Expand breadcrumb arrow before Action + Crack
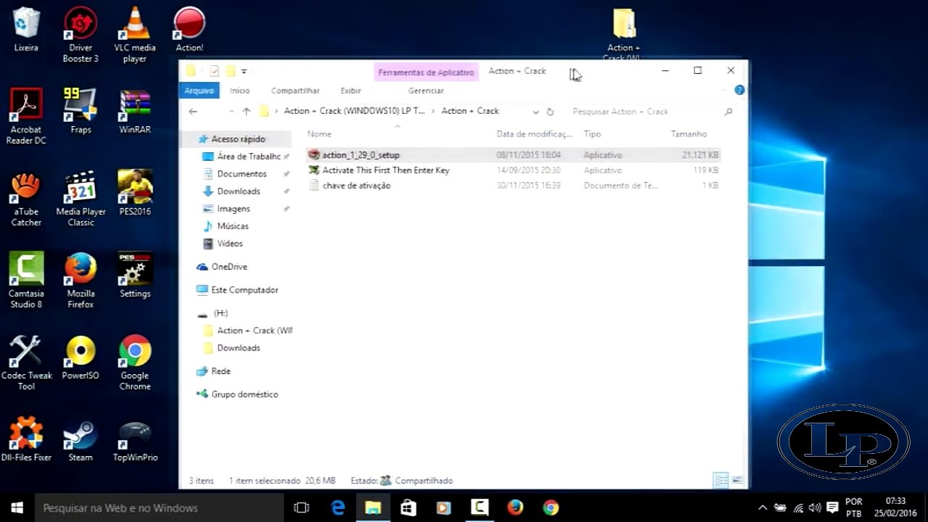This screenshot has height=522, width=928. [434, 112]
